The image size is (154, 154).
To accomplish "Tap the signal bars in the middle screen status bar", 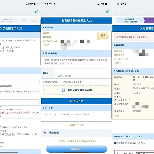I will pyautogui.click(x=99, y=4).
